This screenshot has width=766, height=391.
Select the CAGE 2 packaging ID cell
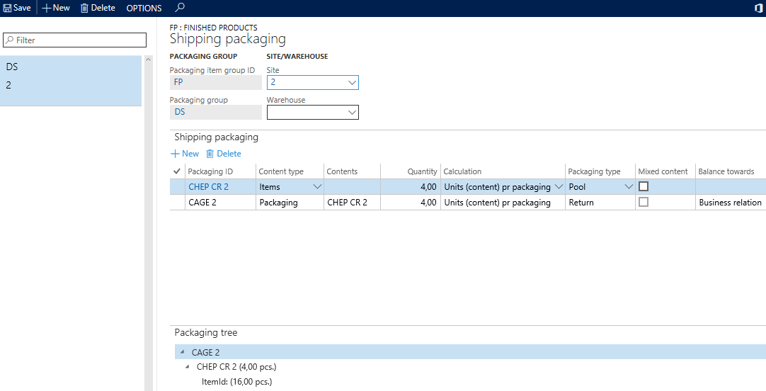coord(220,203)
